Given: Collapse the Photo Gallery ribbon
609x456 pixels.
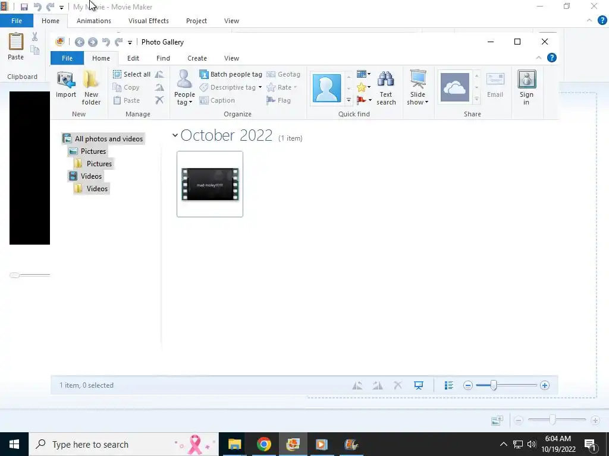Looking at the screenshot, I should coord(539,58).
